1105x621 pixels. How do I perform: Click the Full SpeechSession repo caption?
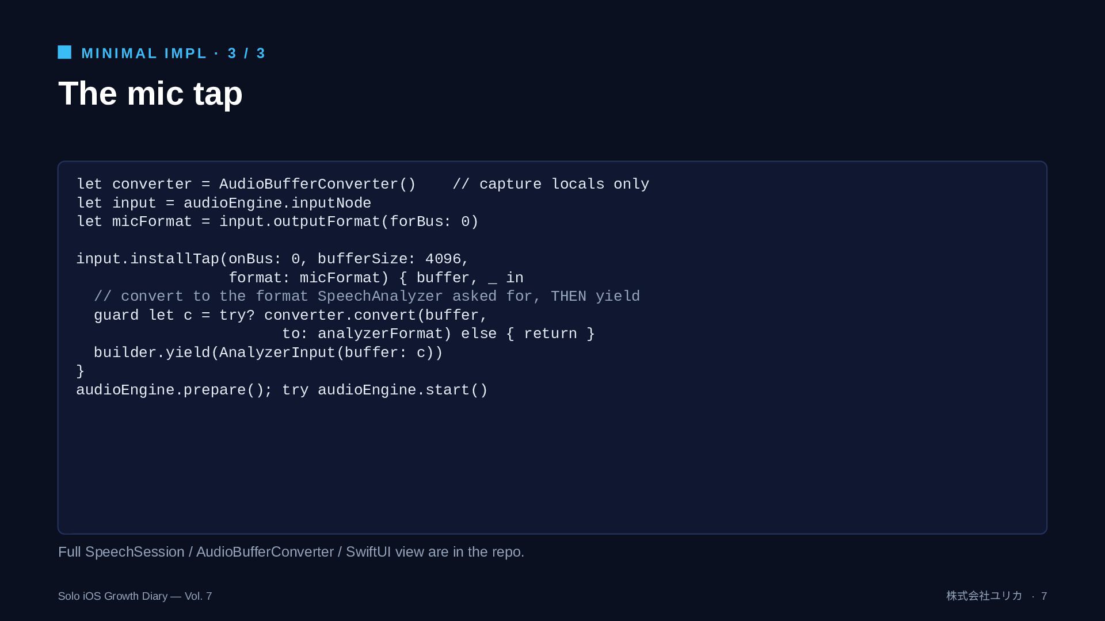coord(291,551)
